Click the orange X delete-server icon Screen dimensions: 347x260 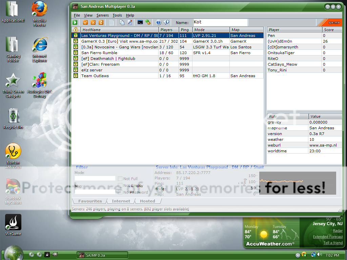click(x=93, y=22)
